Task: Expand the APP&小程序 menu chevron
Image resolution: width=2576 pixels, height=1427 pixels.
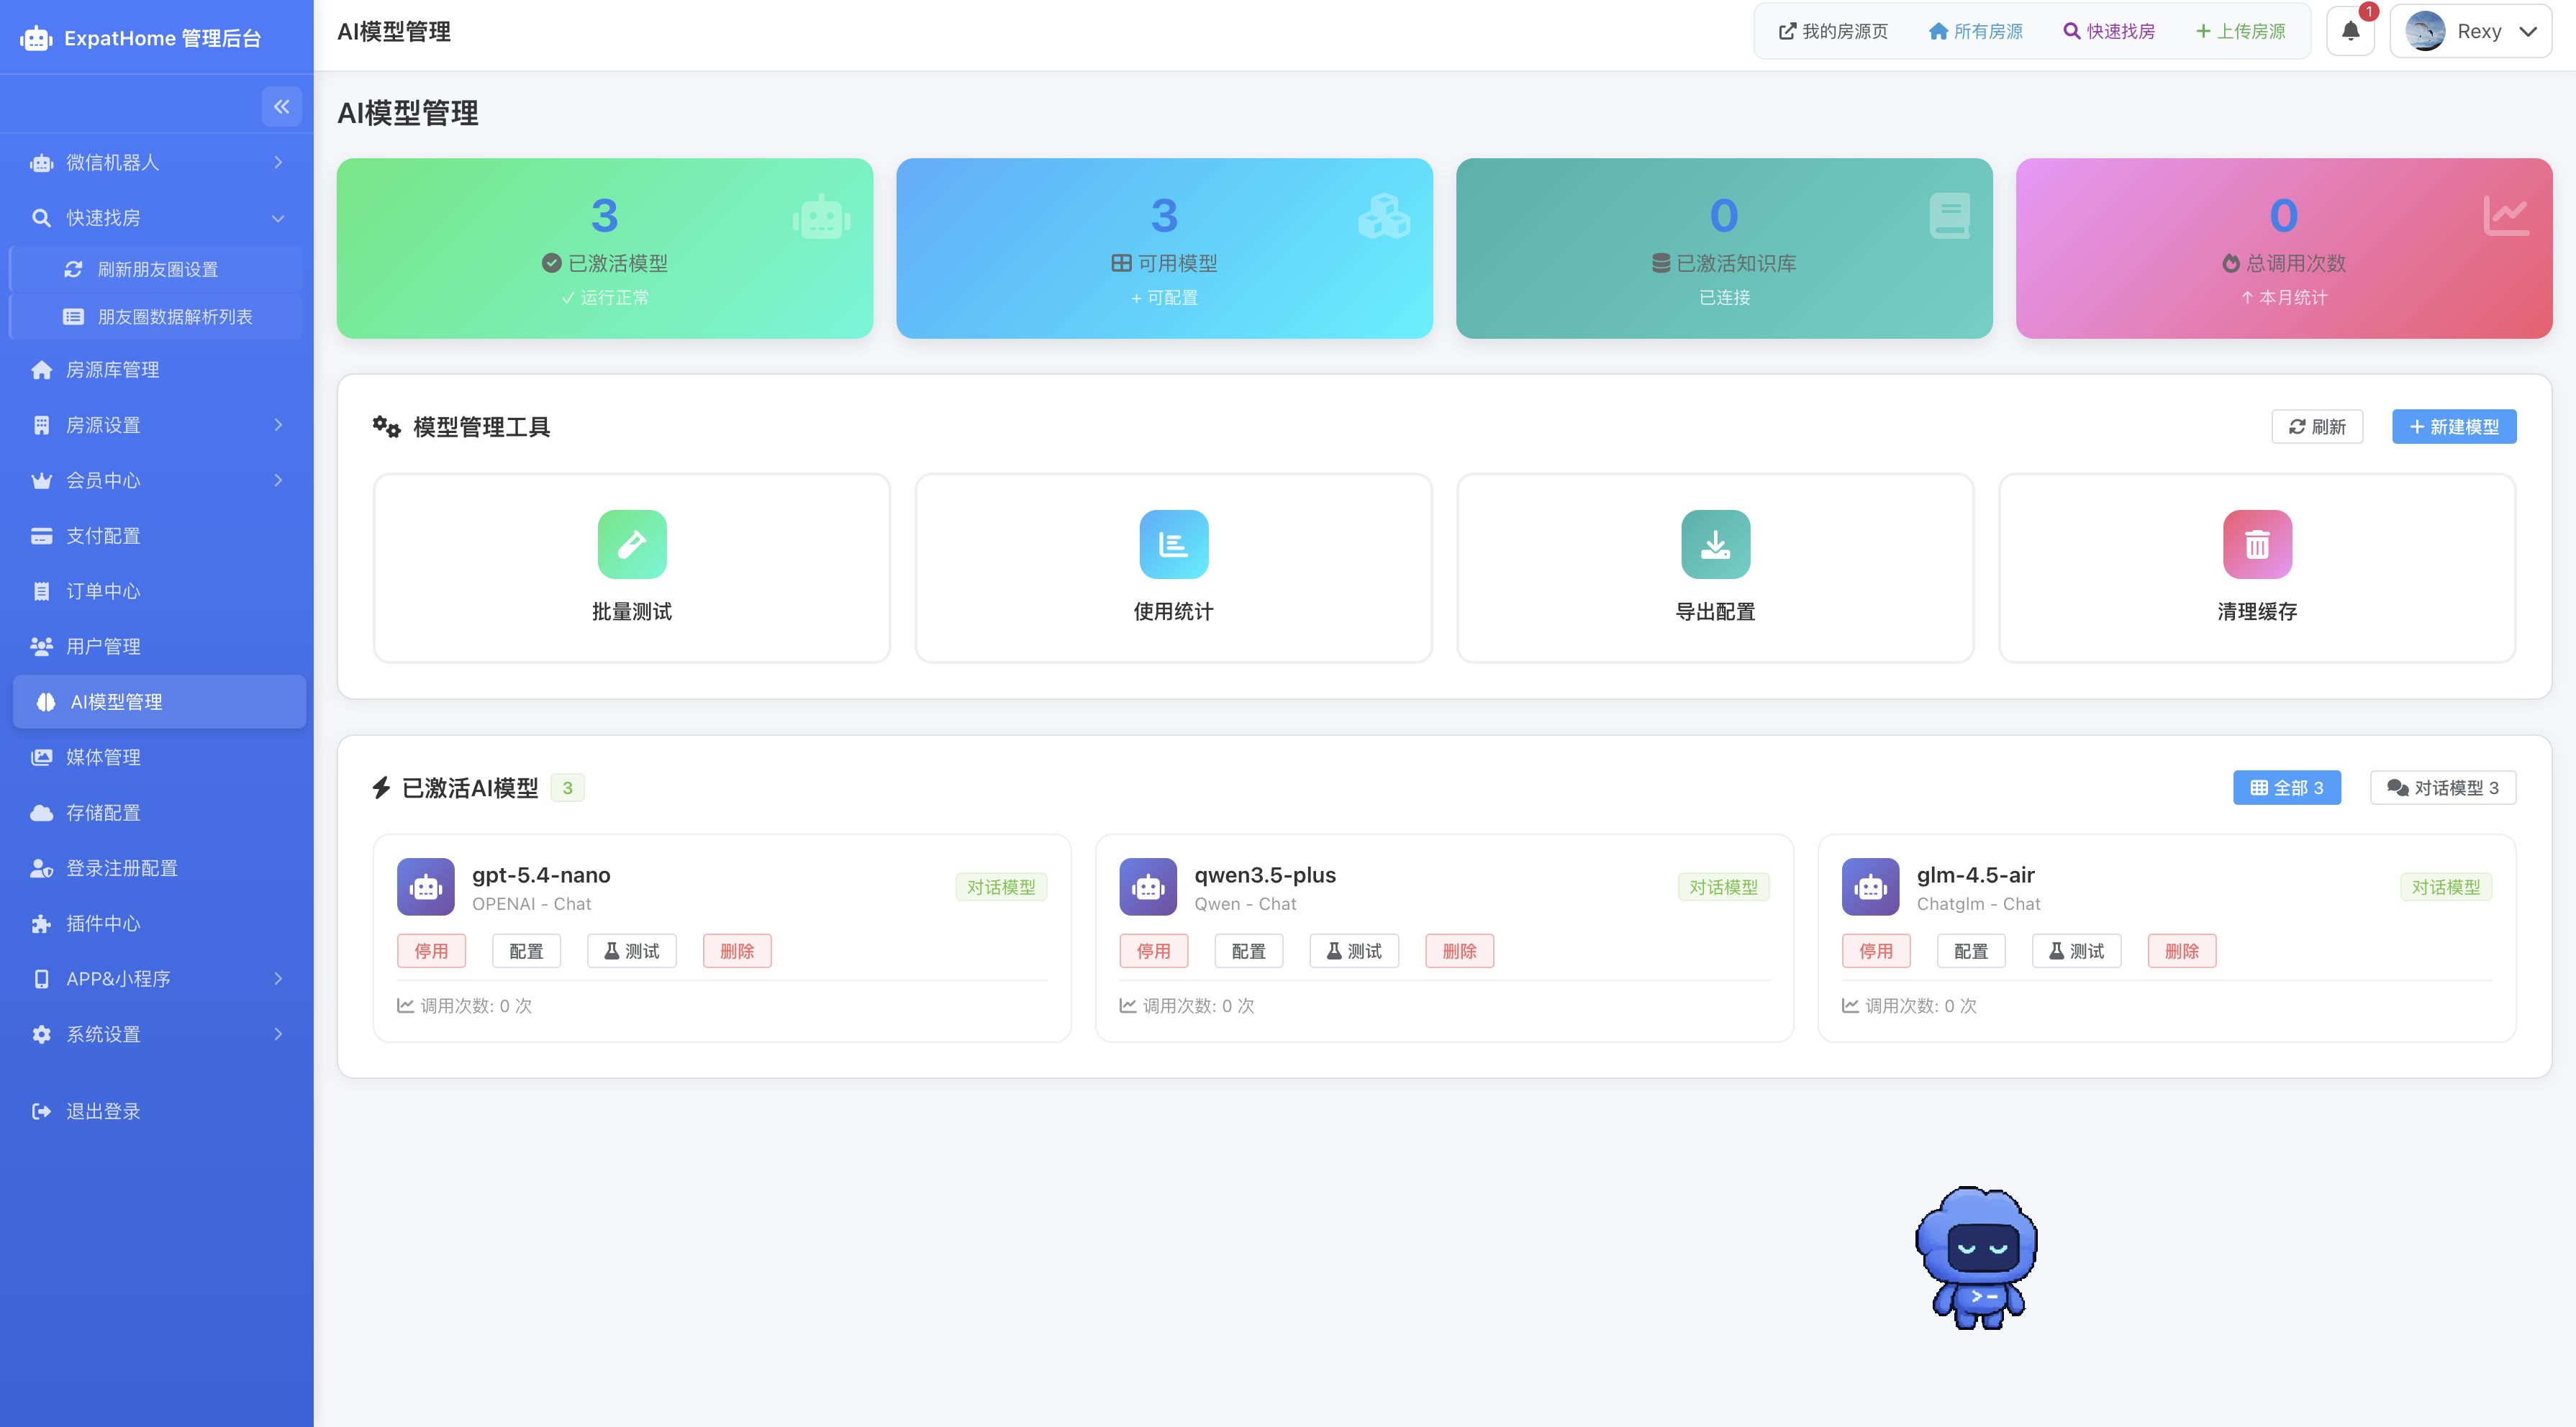Action: [x=278, y=978]
